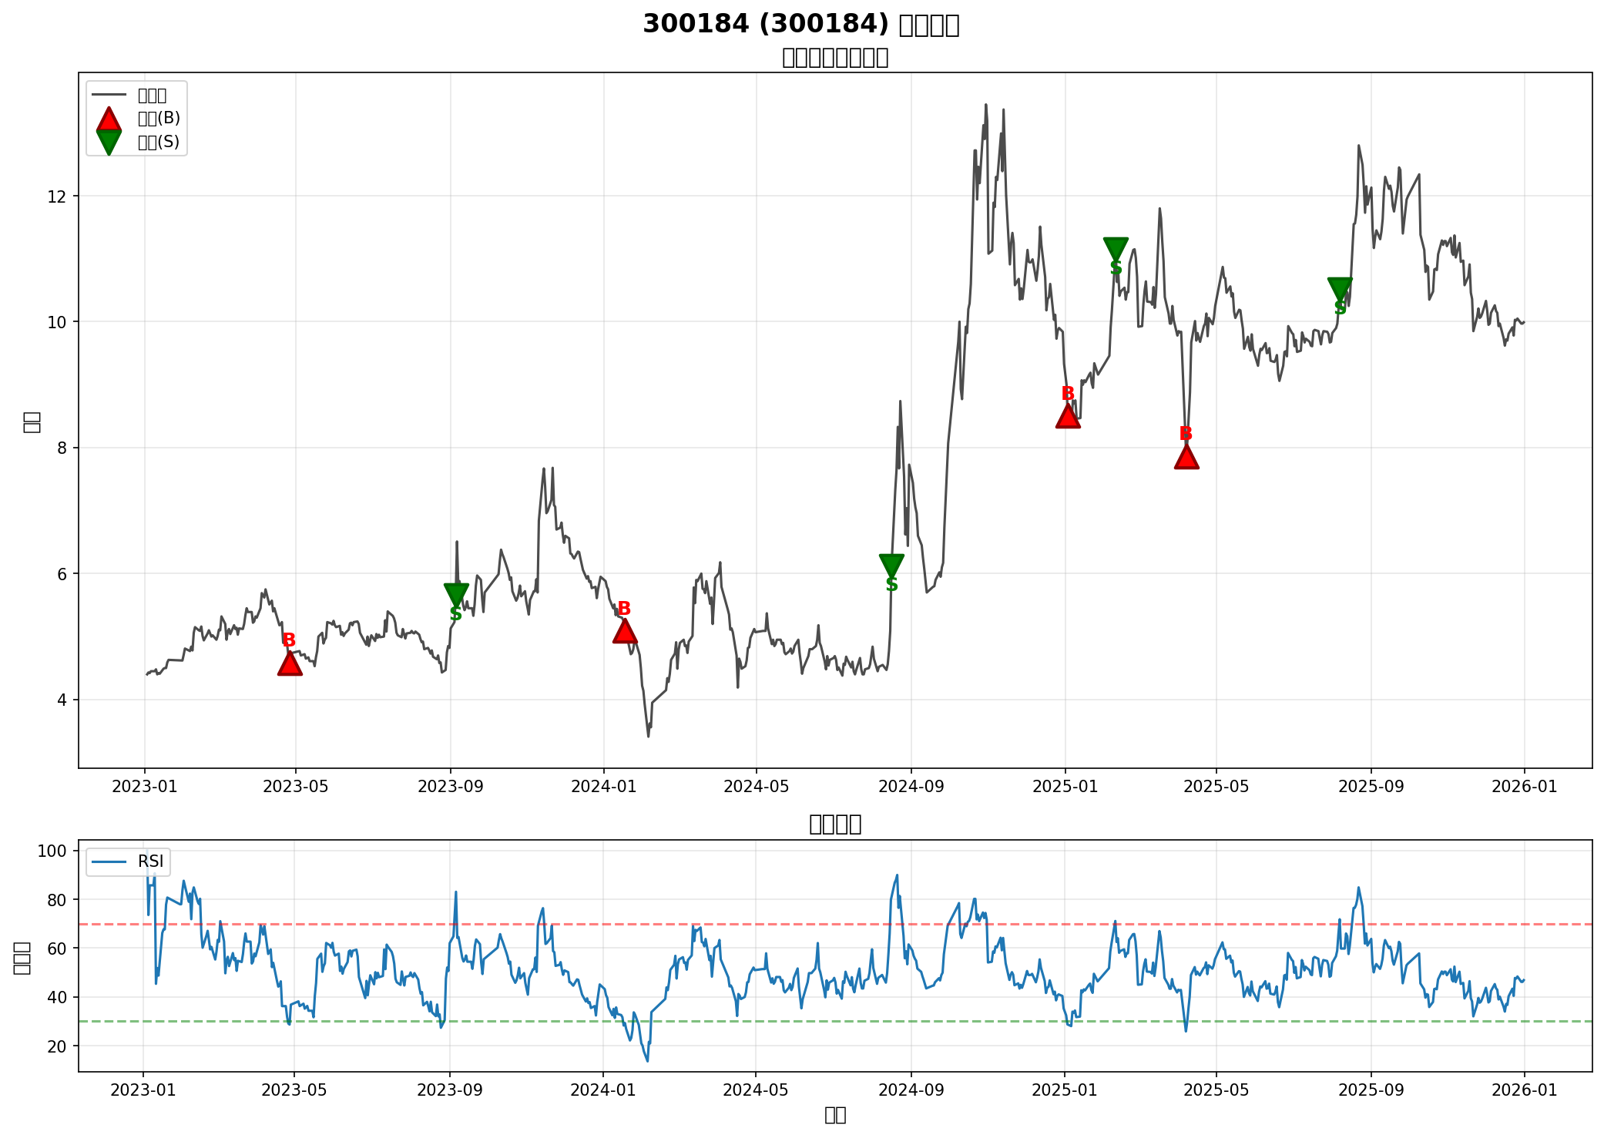Click the green triangle (S) legend entry
This screenshot has height=1135, width=1604.
click(x=109, y=142)
